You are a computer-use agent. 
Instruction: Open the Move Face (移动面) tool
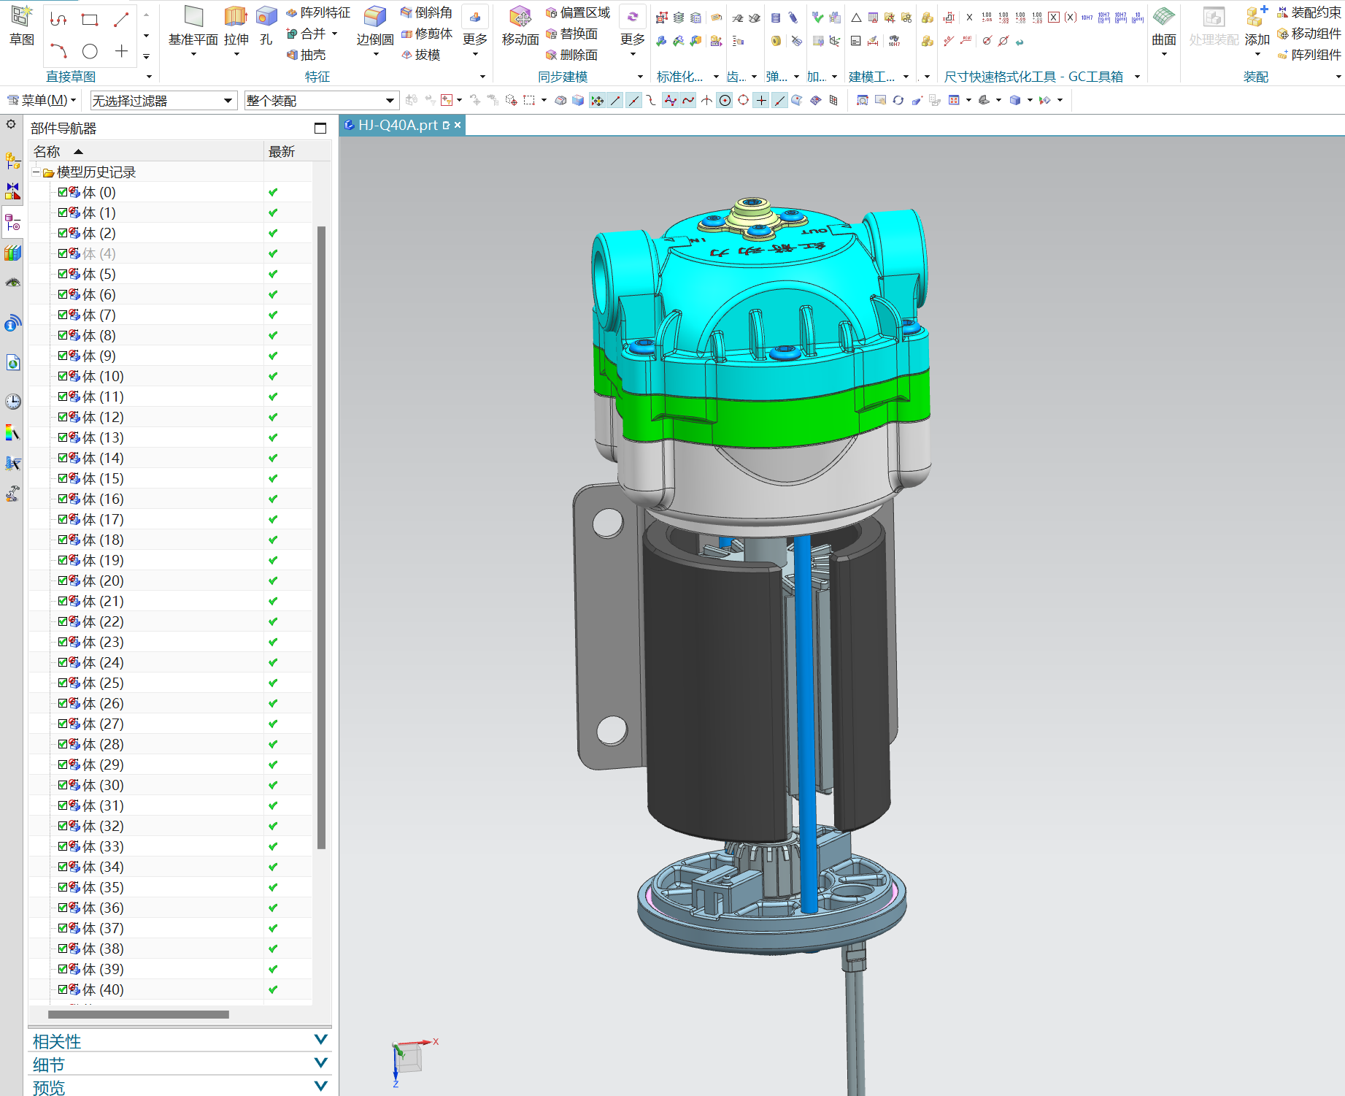520,18
